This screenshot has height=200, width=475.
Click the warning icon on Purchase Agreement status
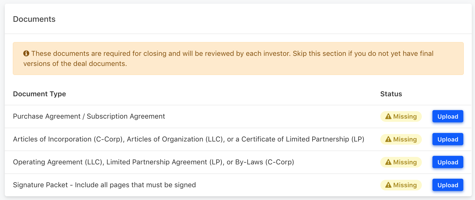tap(388, 116)
